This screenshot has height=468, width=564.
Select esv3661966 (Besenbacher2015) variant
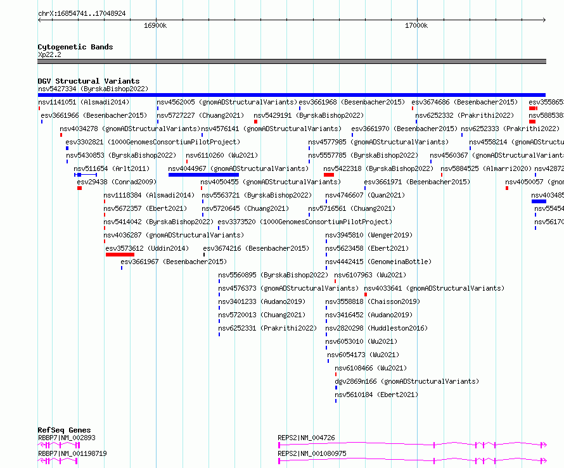click(x=94, y=115)
